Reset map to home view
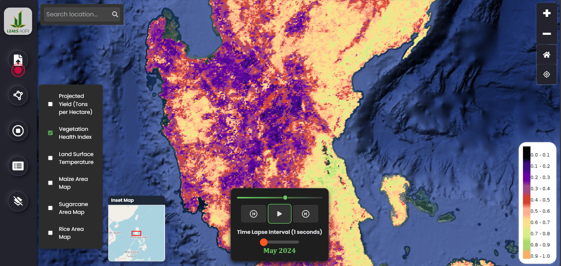 546,55
